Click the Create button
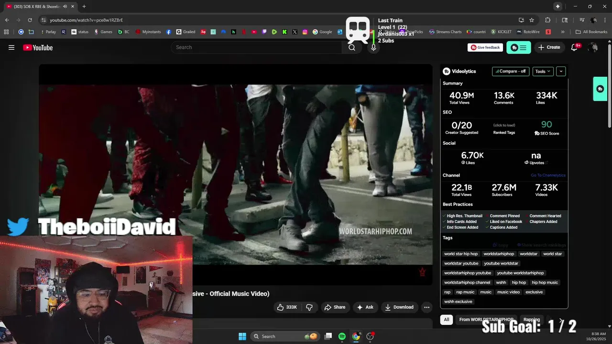This screenshot has height=344, width=612. pyautogui.click(x=549, y=47)
